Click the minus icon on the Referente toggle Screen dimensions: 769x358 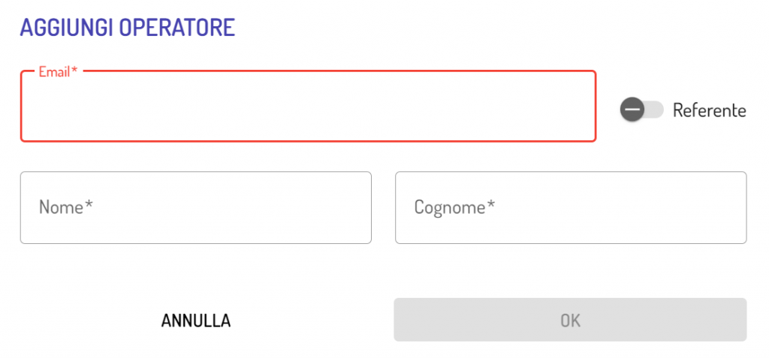point(632,110)
